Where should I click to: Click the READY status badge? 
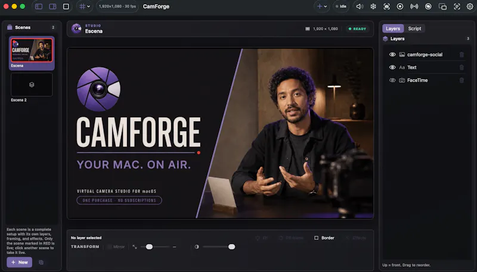[357, 29]
